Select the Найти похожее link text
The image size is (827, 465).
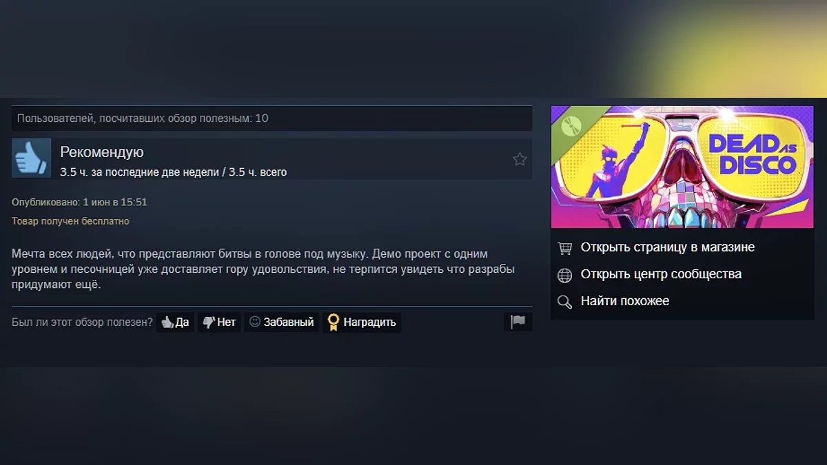coord(625,301)
